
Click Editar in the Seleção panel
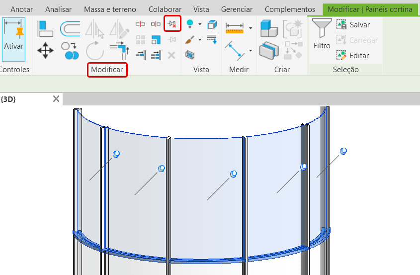point(353,55)
